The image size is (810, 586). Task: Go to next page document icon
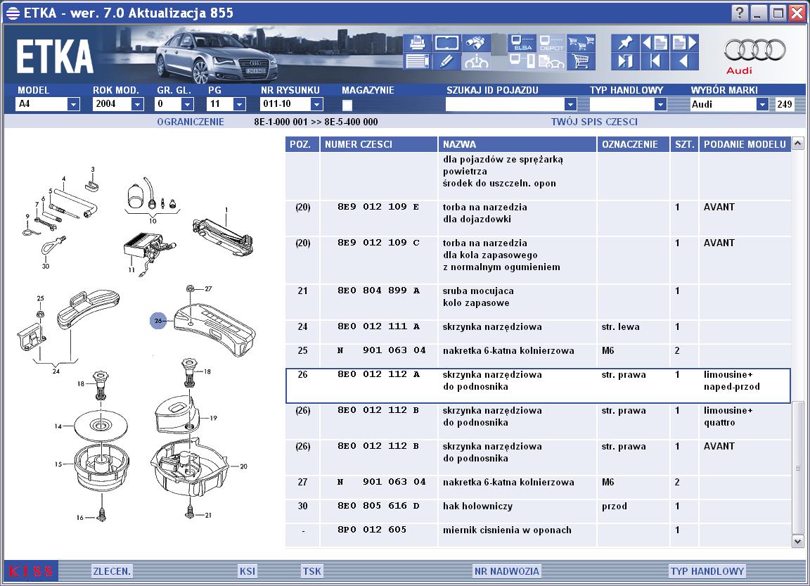pos(685,43)
